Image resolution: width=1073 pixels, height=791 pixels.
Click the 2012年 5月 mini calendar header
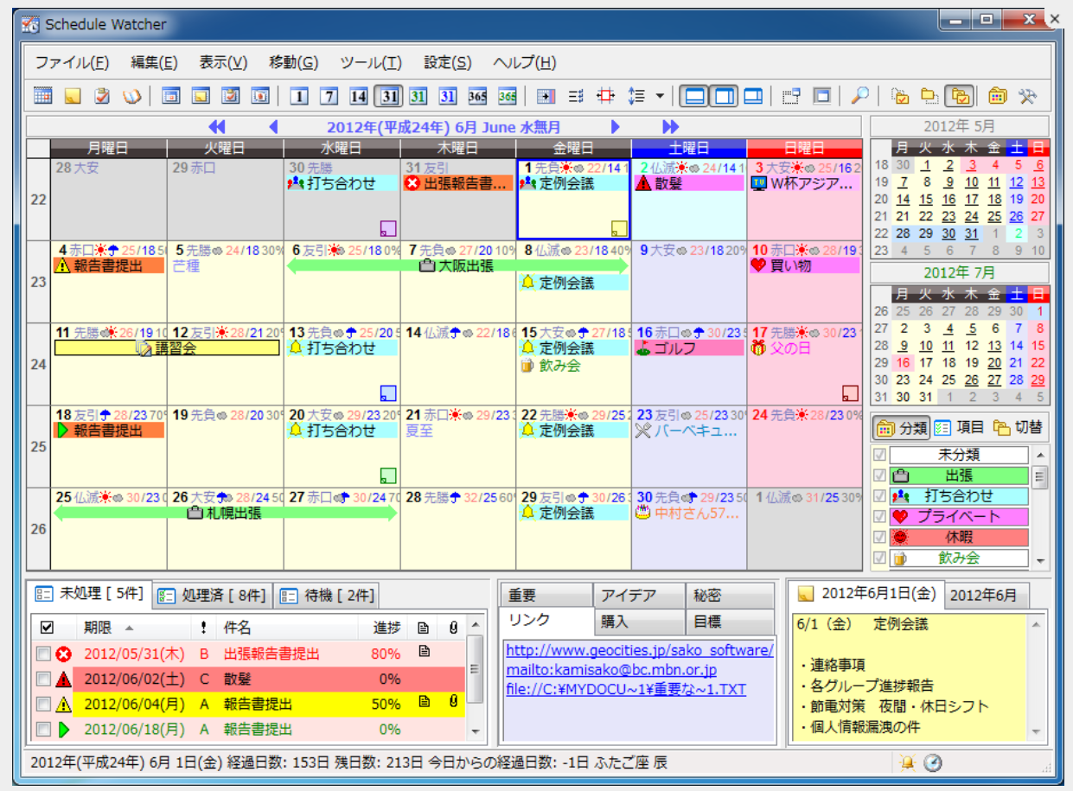click(x=960, y=126)
